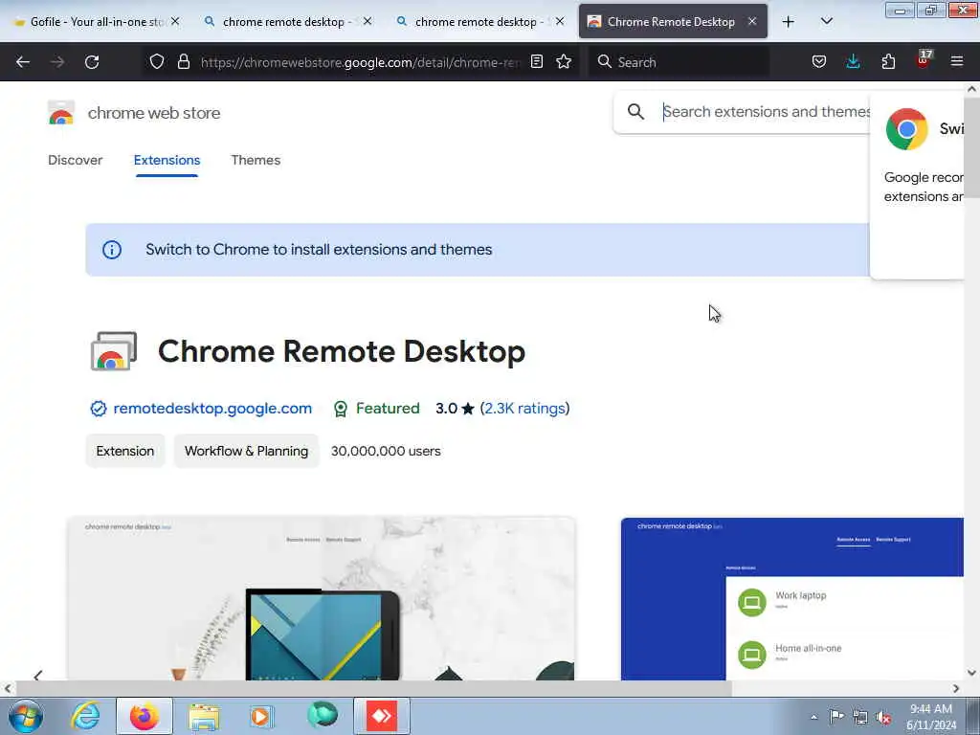Open the first tablet screenshot thumbnail
Screen dimensions: 980x735
pos(321,599)
